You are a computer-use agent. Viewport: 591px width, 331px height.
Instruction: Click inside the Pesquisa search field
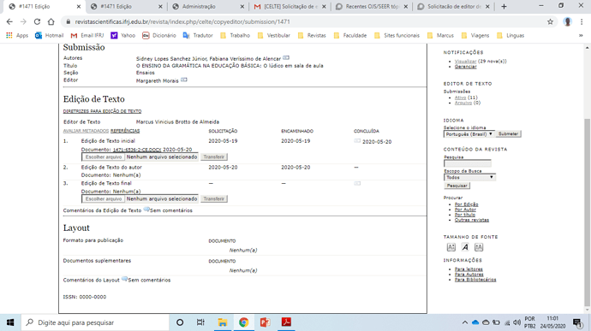click(x=468, y=163)
